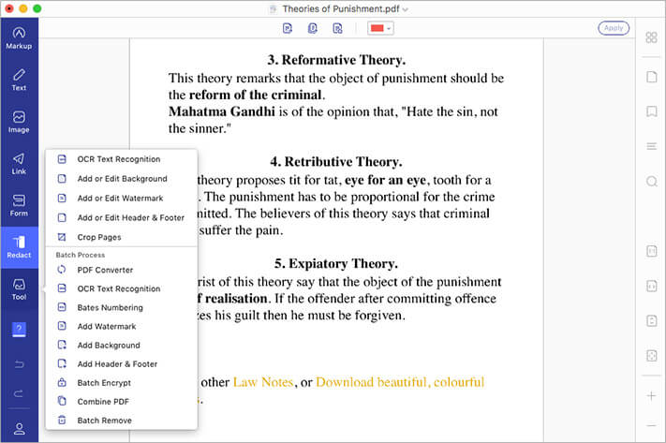Open the outline list icon in right panel

652,146
